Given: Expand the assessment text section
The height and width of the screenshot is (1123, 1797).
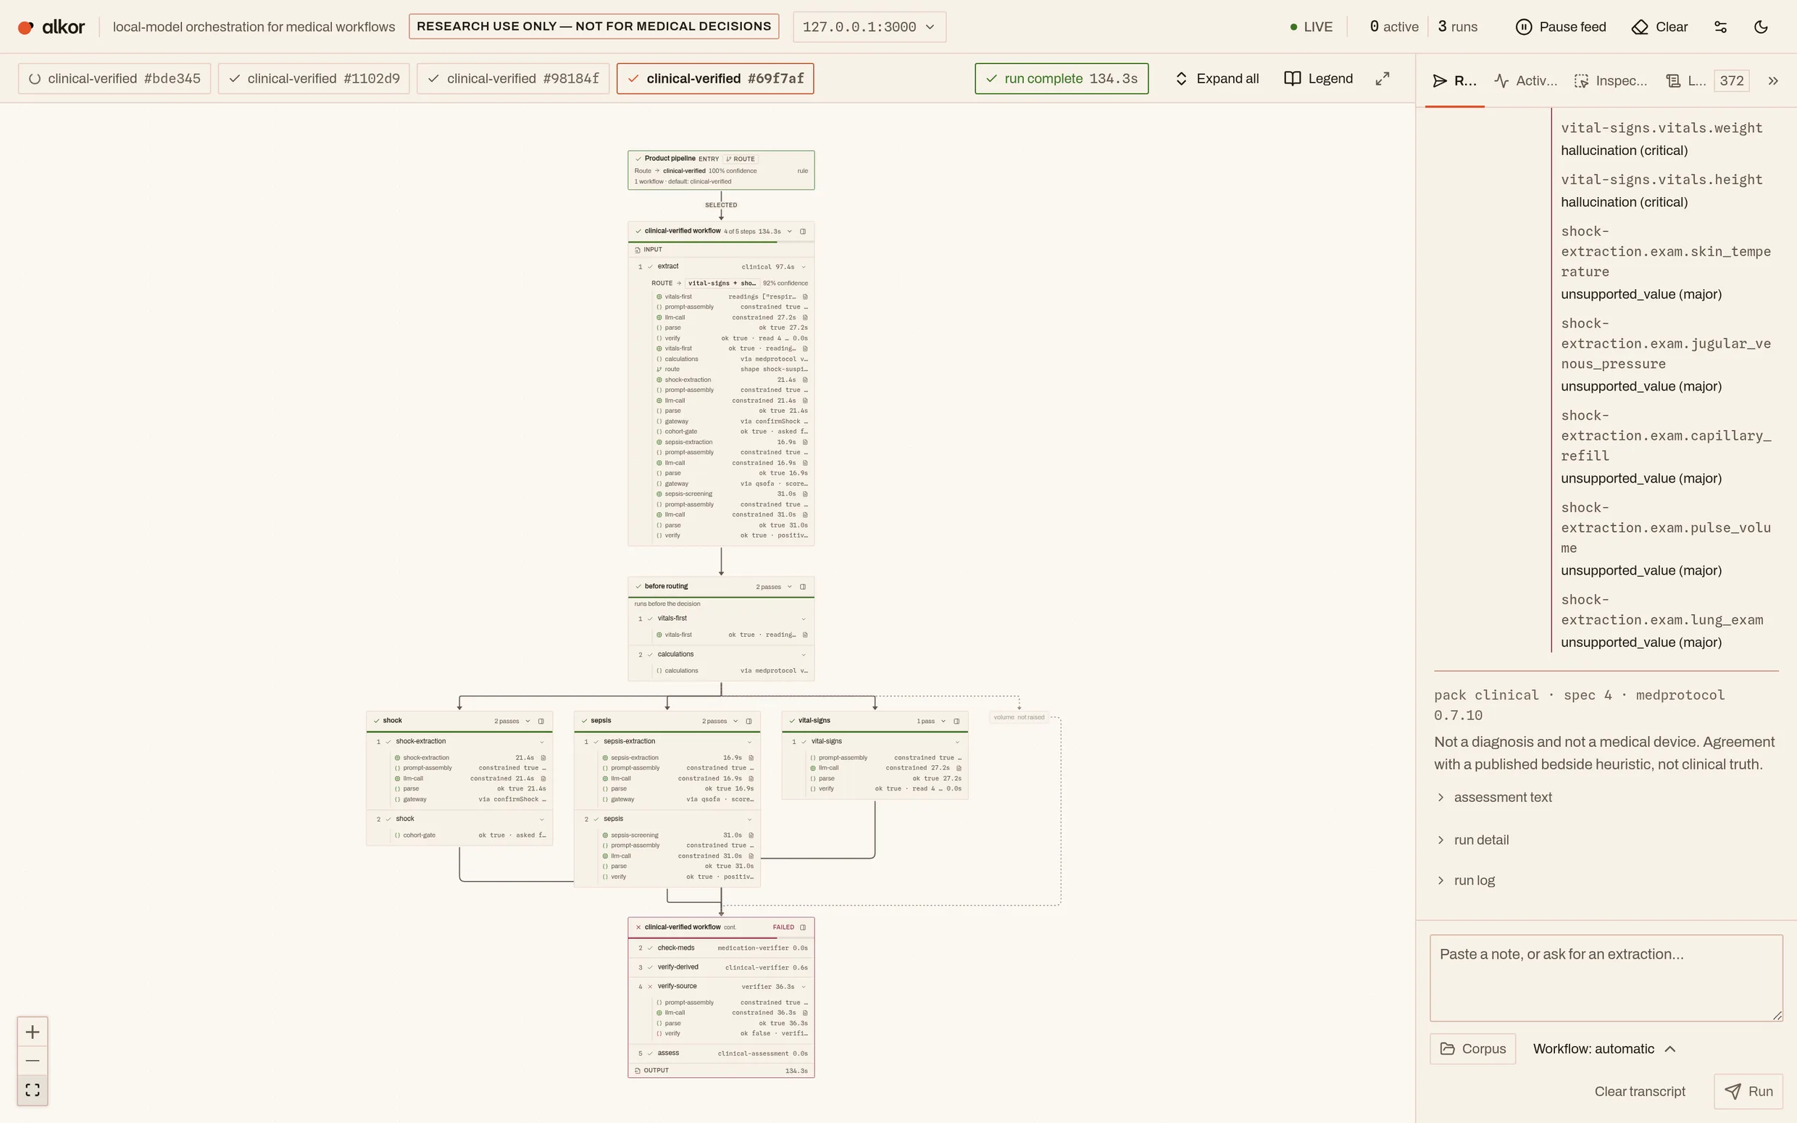Looking at the screenshot, I should 1494,798.
